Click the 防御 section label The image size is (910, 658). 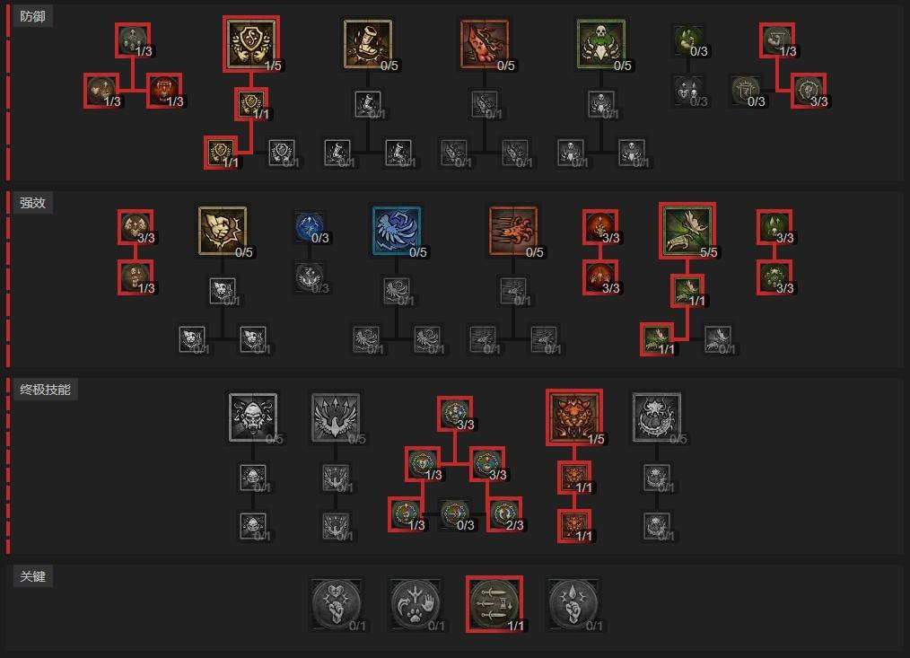click(32, 16)
